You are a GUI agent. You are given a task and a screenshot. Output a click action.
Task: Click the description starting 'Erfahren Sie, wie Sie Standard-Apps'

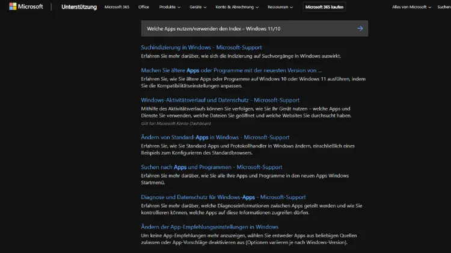click(248, 149)
